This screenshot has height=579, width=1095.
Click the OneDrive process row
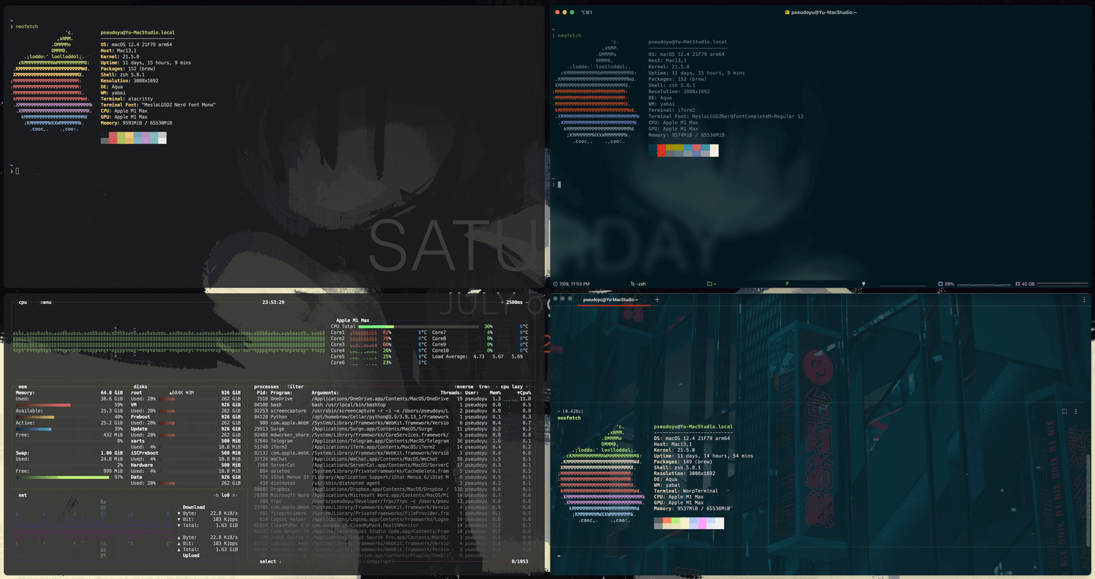[394, 399]
